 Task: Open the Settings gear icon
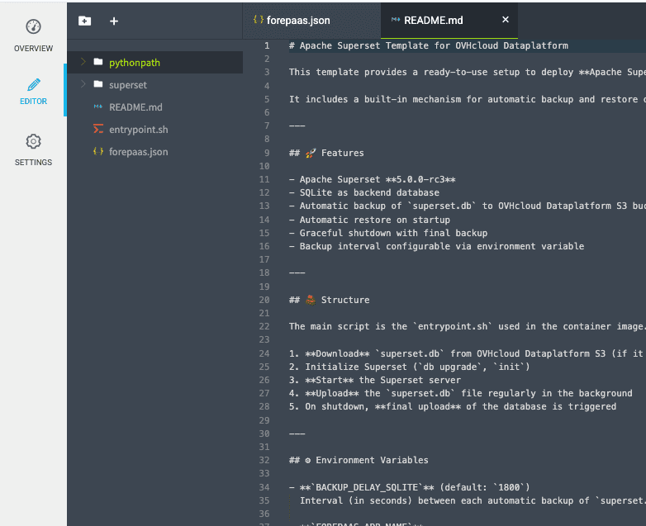(x=33, y=142)
